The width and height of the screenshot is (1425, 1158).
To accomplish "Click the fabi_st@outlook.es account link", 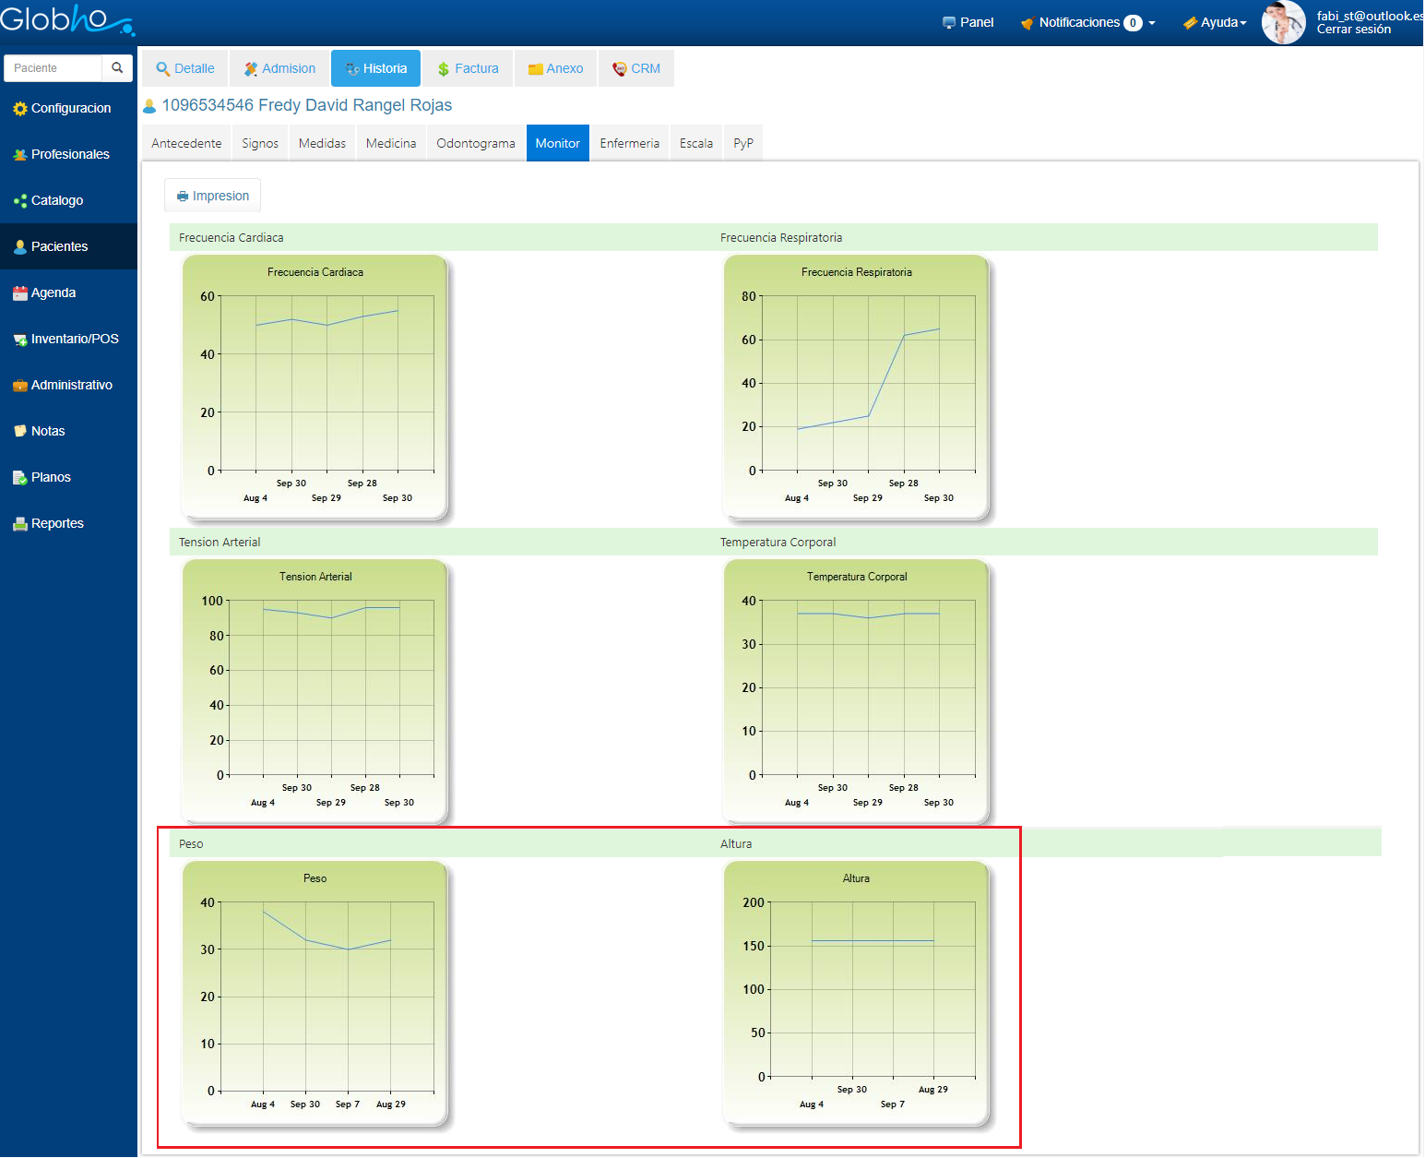I will pos(1370,16).
